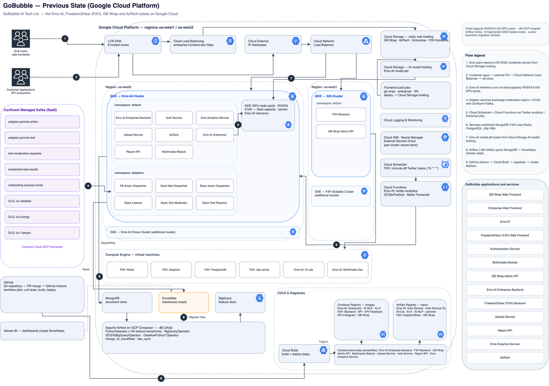Viewport: 549px width, 386px height.
Task: Select the Auth Service box
Action: (174, 118)
